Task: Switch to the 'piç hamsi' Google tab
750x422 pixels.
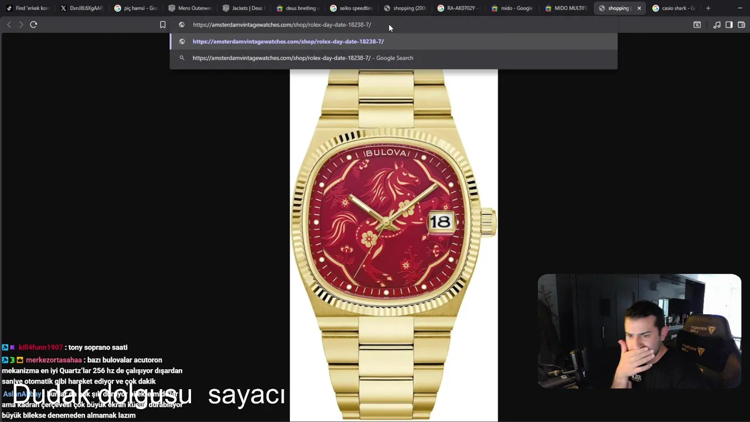Action: pyautogui.click(x=135, y=8)
